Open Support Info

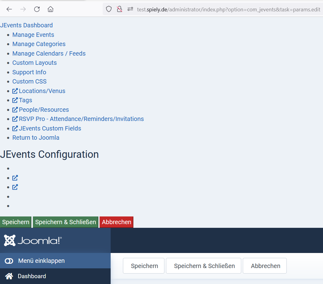[x=29, y=72]
